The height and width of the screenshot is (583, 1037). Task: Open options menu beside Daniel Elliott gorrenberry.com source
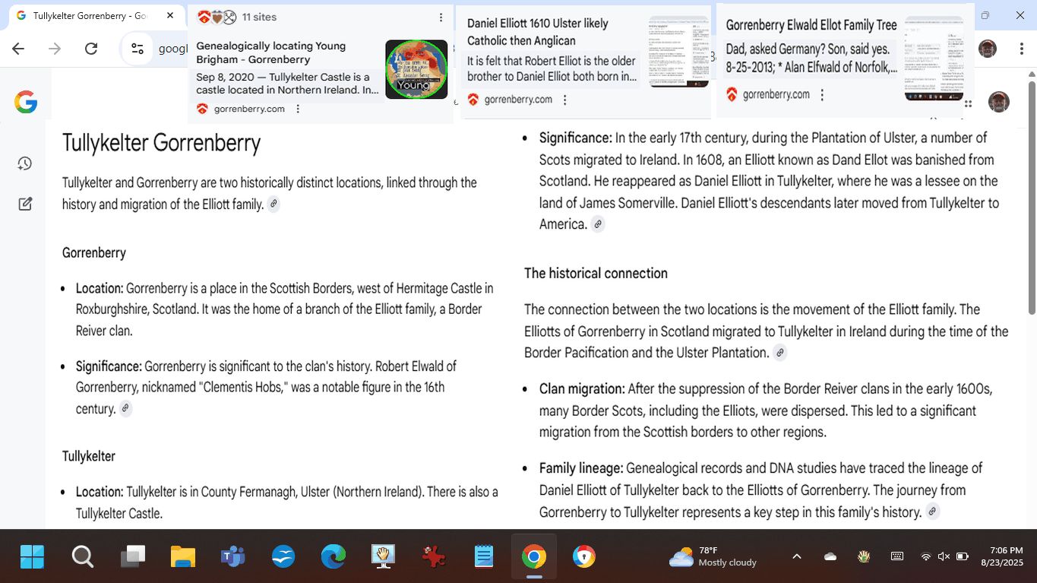click(565, 100)
